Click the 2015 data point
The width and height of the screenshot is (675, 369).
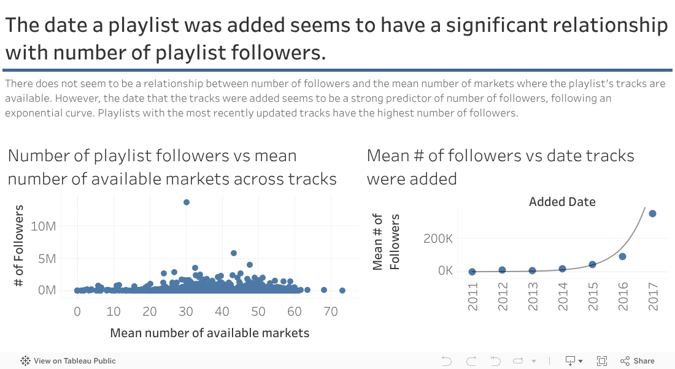click(x=592, y=264)
